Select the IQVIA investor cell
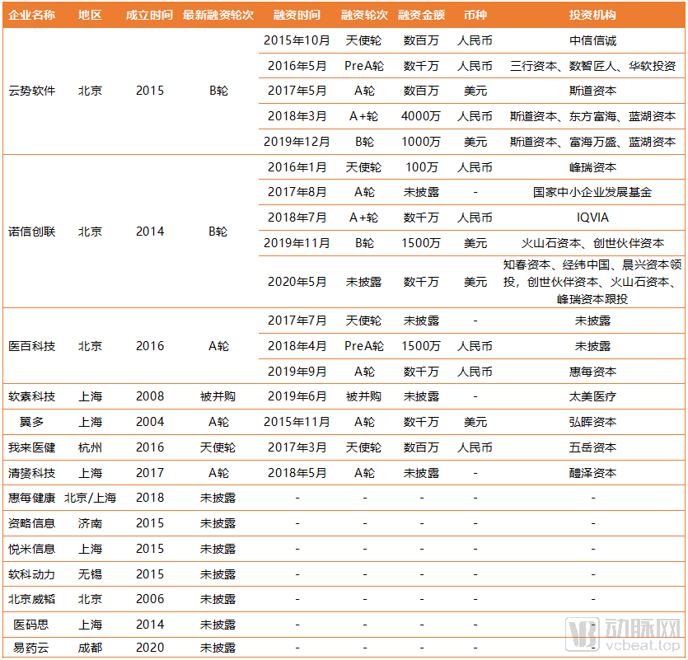This screenshot has width=688, height=660. [x=592, y=218]
